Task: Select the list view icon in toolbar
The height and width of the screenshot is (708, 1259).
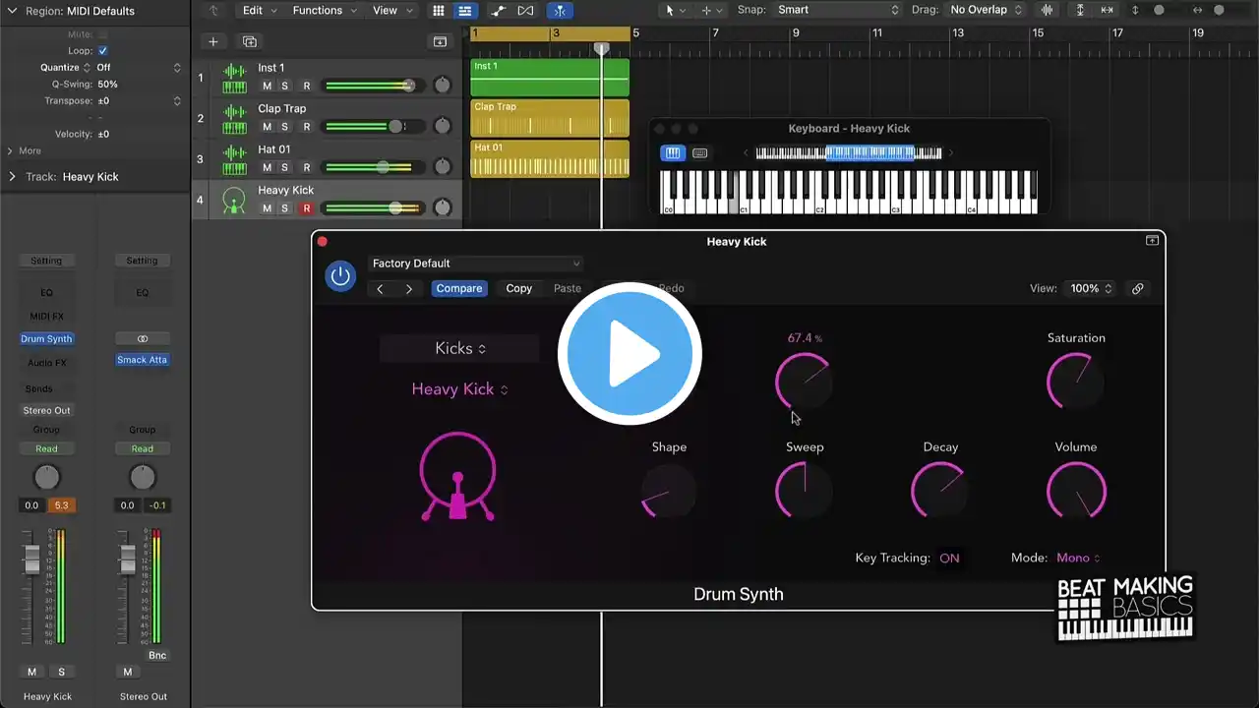Action: tap(464, 11)
